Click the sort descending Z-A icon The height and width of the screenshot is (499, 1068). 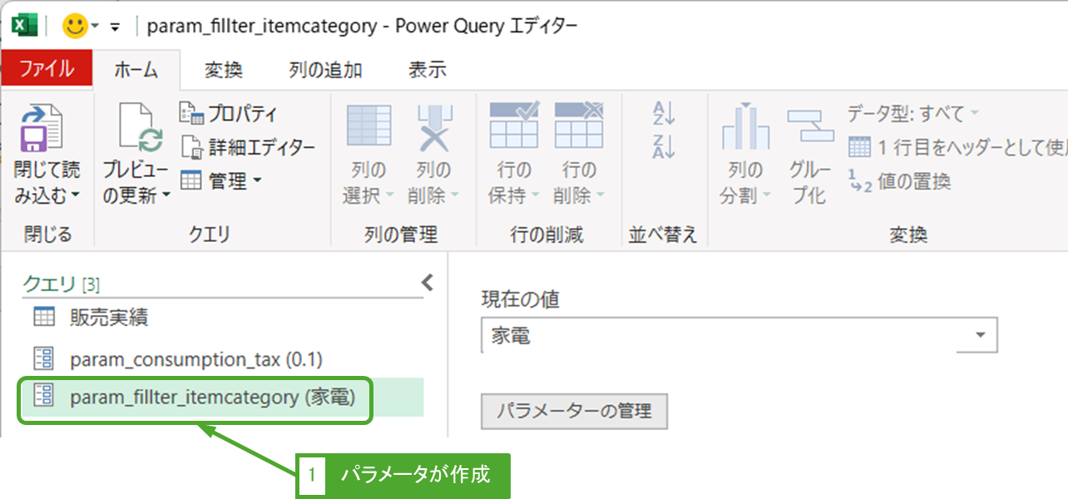pos(664,147)
